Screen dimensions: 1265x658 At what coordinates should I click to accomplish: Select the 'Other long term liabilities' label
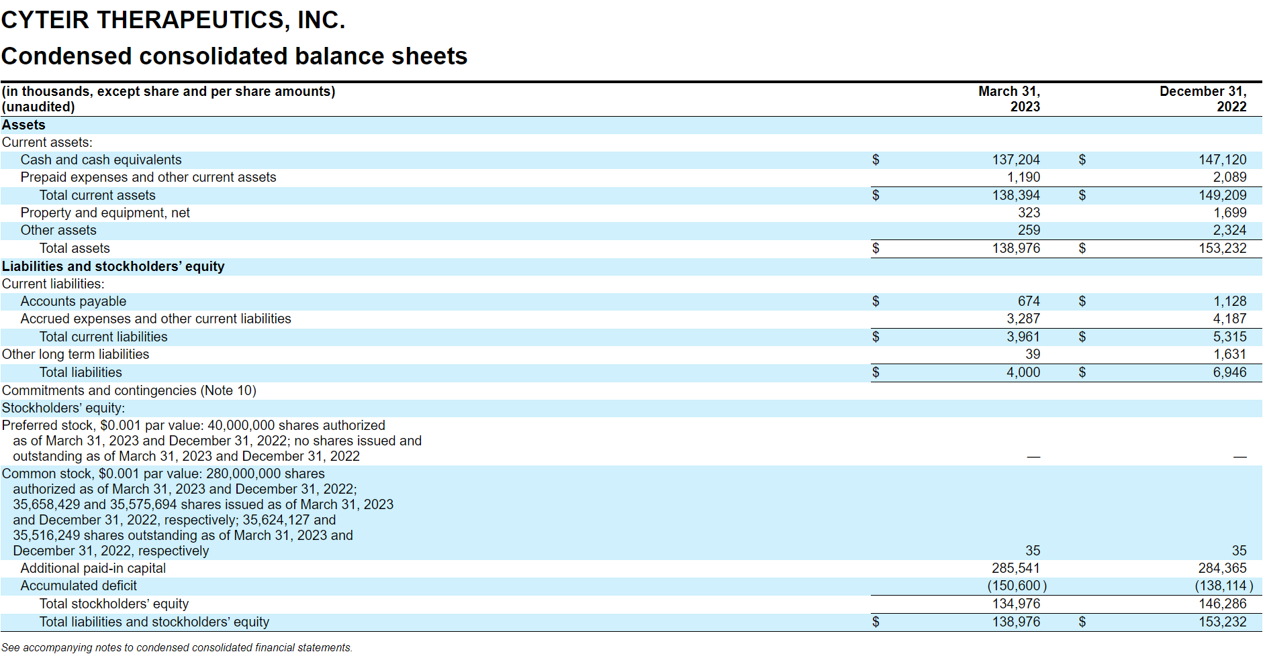(x=75, y=354)
